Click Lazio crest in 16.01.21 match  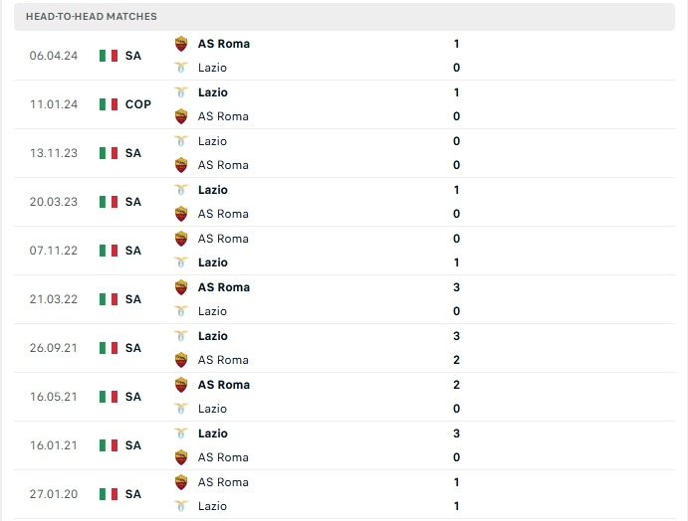(x=181, y=434)
